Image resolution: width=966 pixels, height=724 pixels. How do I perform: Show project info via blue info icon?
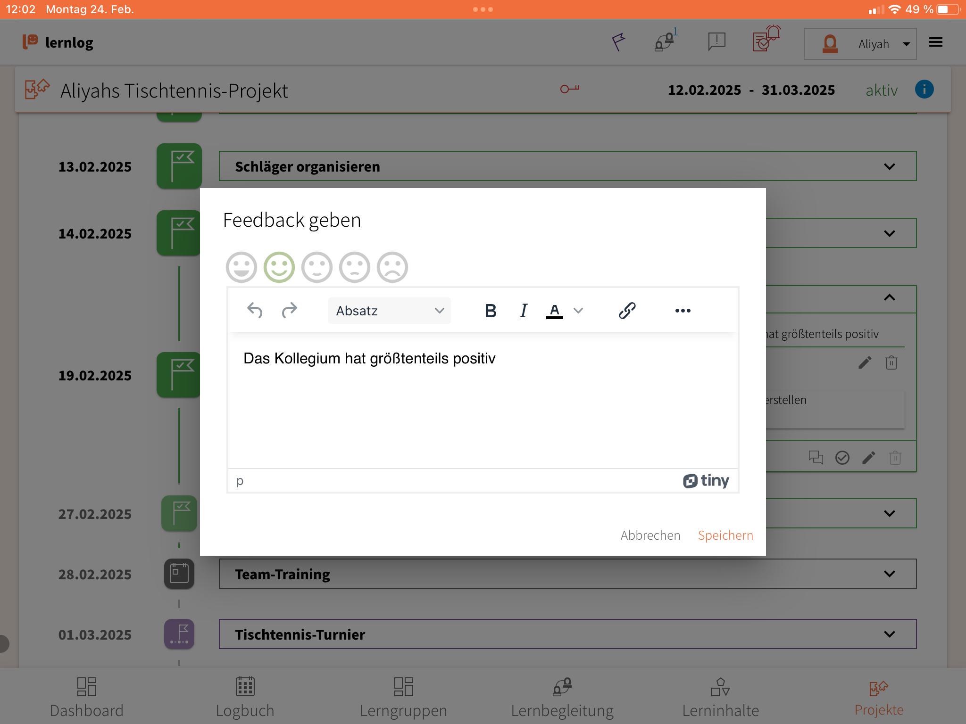[x=924, y=89]
